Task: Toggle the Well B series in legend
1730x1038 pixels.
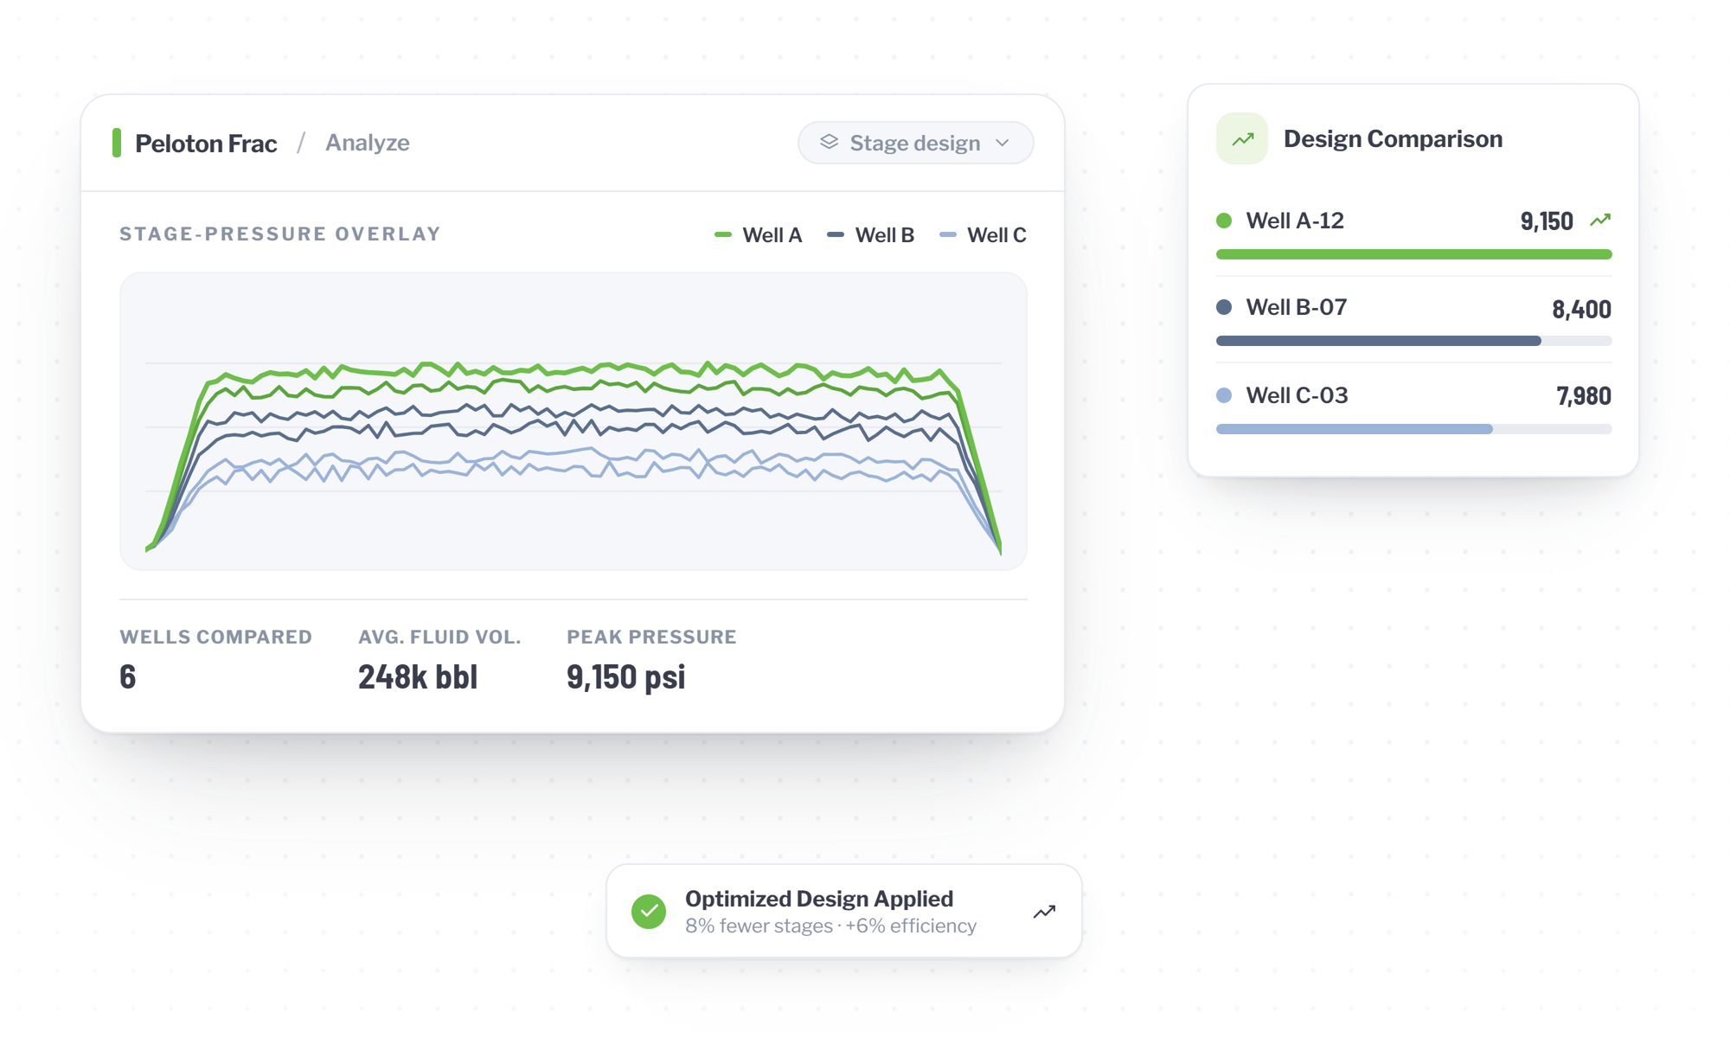Action: 871,235
